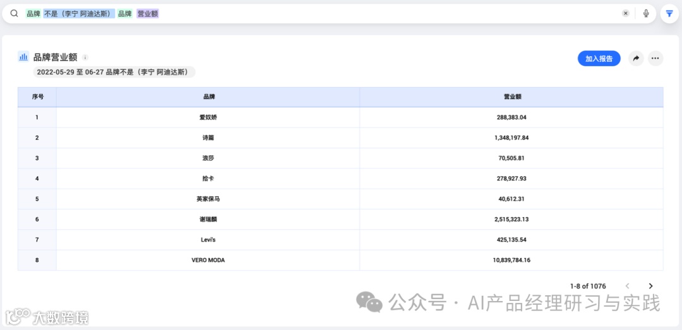682x330 pixels.
Task: Click revenue value 70,505.81
Action: point(512,158)
